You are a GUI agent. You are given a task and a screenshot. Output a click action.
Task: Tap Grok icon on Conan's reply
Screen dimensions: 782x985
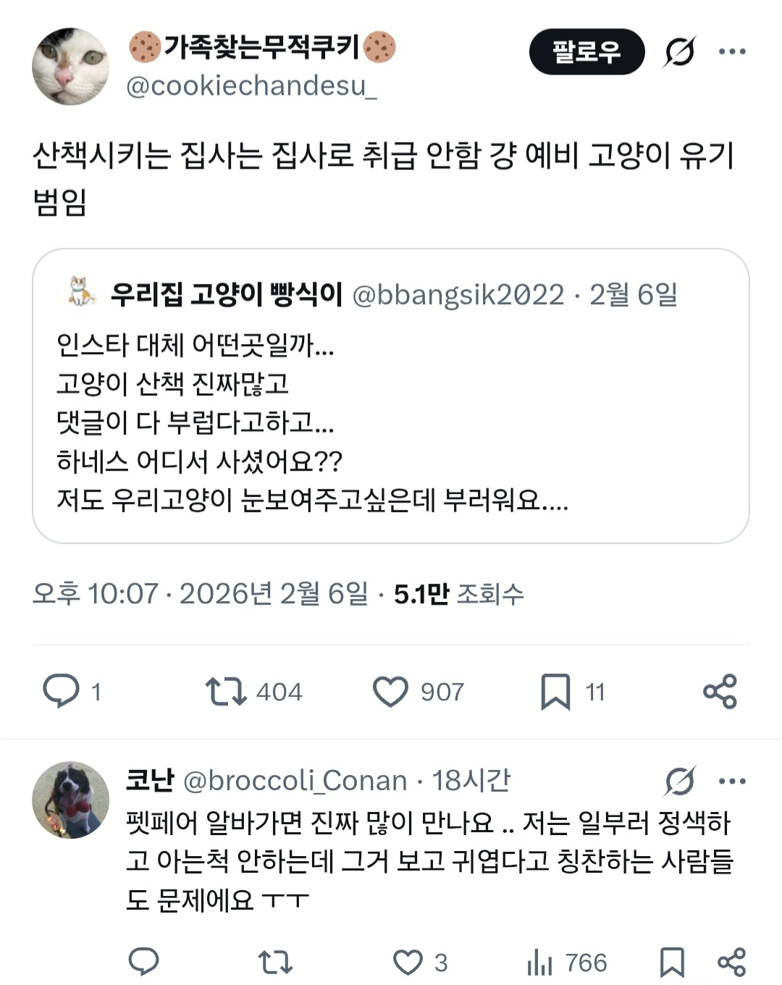pyautogui.click(x=679, y=781)
